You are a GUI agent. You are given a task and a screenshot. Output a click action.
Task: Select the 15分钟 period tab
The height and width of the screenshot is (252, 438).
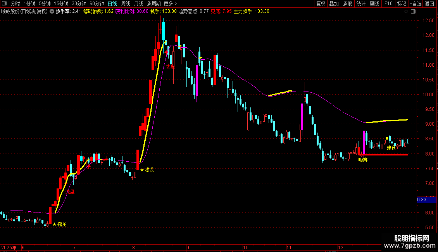(61, 3)
